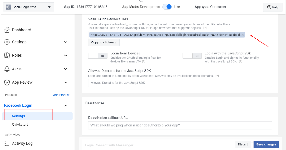Screen dimensions: 286x150
Task: Click the SocialLogin test app icon
Action: 8,7
